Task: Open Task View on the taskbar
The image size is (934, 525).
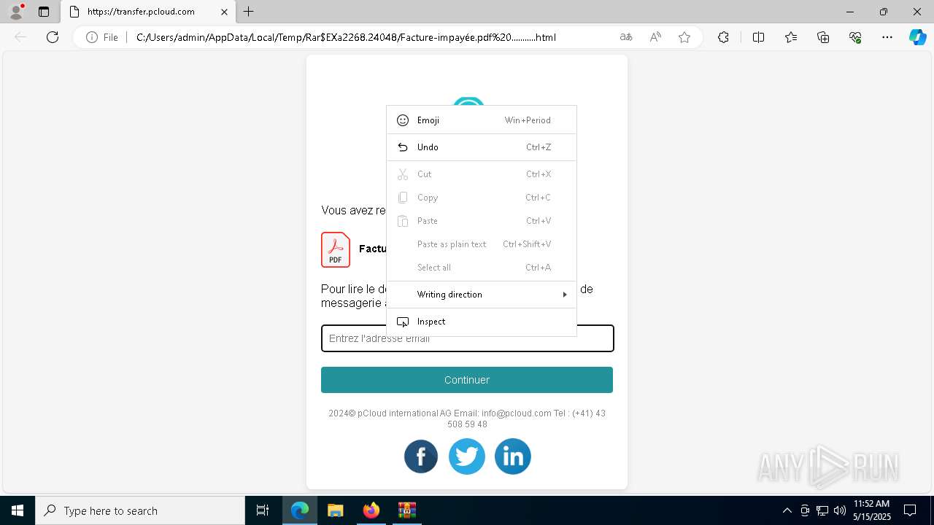Action: (263, 510)
